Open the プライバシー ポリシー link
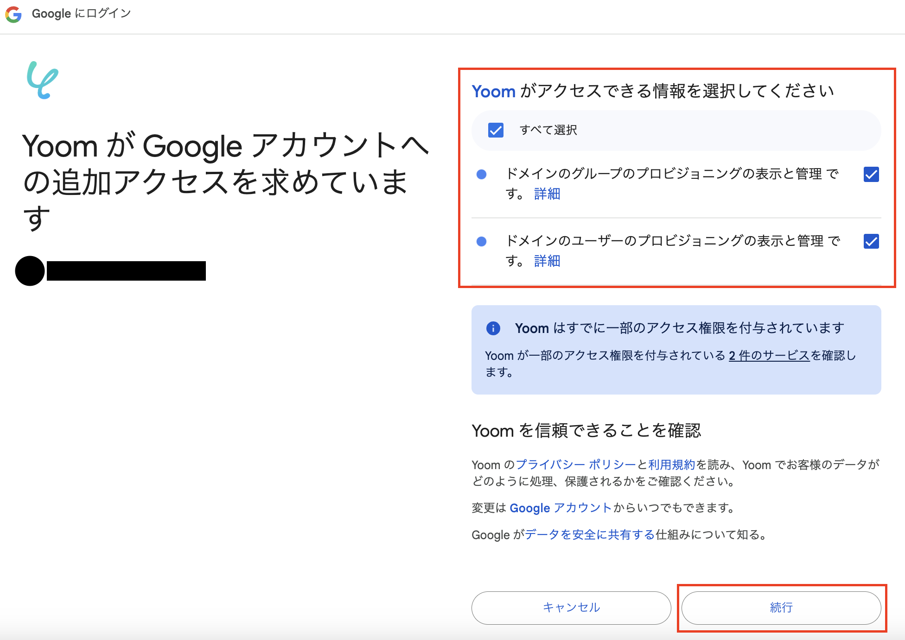Screen dimensions: 905x640 [575, 464]
